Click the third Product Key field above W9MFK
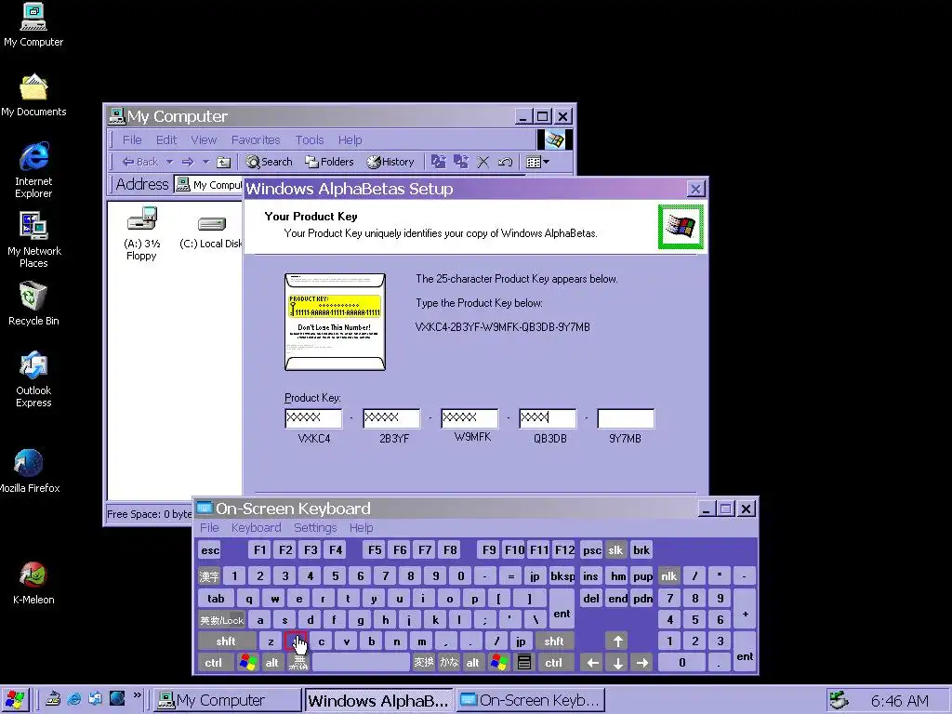 point(469,417)
